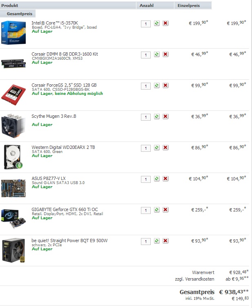Image resolution: width=252 pixels, height=308 pixels.
Task: Click the Anzahl column header
Action: point(147,5)
